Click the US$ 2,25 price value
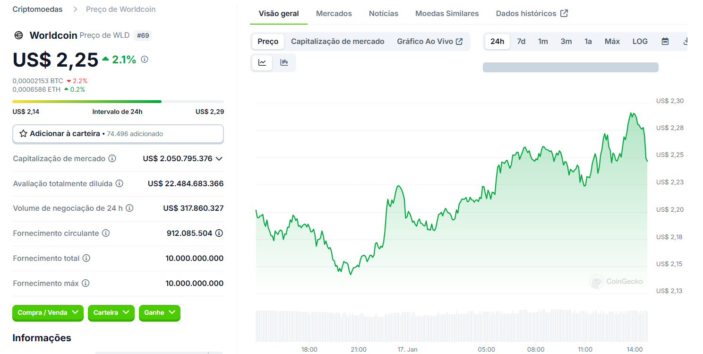This screenshot has height=354, width=703. tap(55, 60)
